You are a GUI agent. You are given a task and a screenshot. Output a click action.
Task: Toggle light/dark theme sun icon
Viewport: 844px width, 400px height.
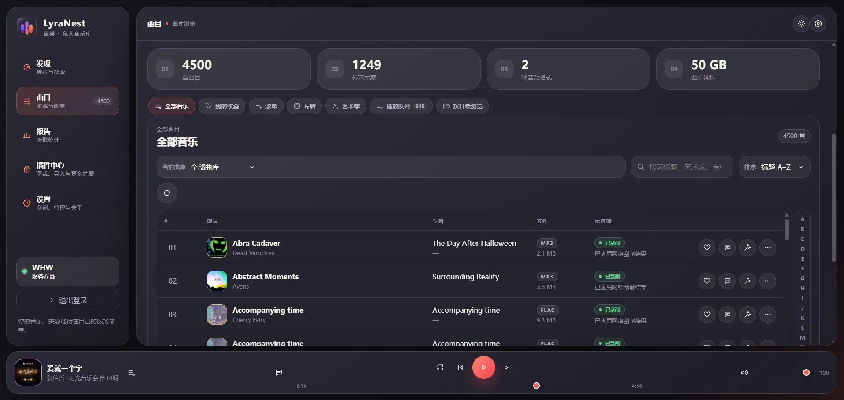(801, 24)
